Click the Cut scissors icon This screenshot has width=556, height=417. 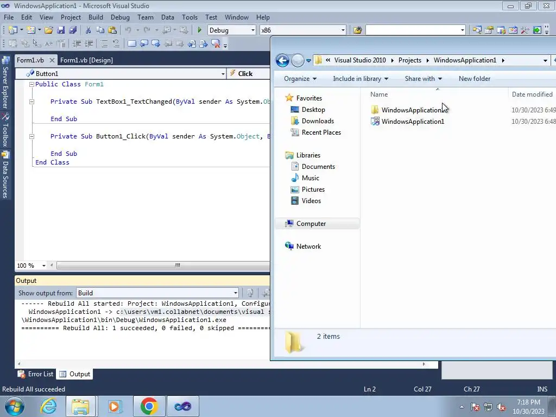(89, 30)
